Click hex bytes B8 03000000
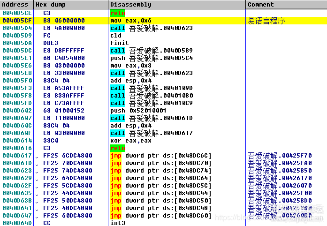 click(x=64, y=66)
